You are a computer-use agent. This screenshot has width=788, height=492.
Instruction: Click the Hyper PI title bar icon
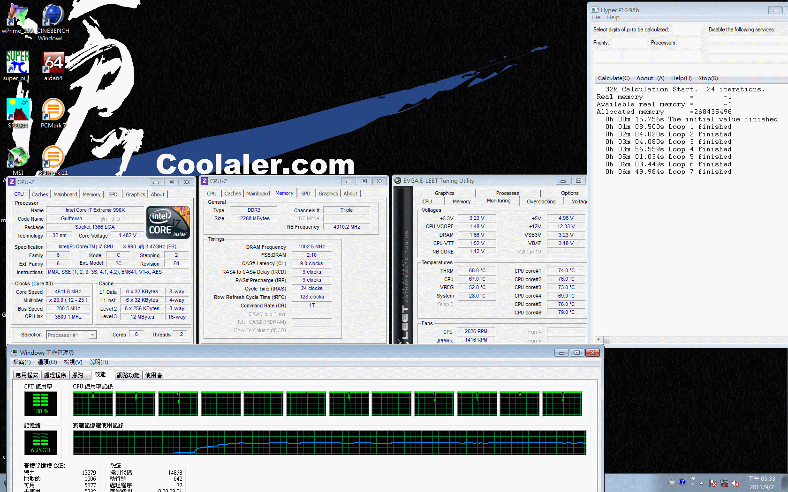tap(595, 10)
